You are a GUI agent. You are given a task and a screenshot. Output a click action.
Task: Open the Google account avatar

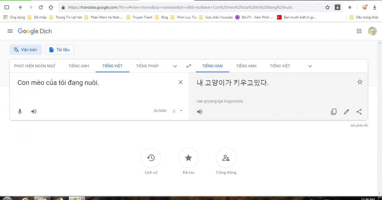(x=372, y=31)
